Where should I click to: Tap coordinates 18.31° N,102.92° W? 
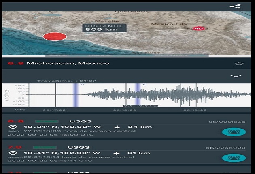[x=62, y=127]
